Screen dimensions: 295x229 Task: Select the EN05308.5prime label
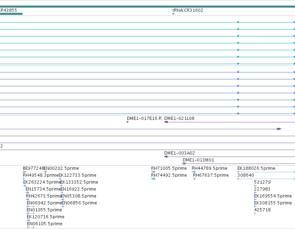(x=79, y=196)
